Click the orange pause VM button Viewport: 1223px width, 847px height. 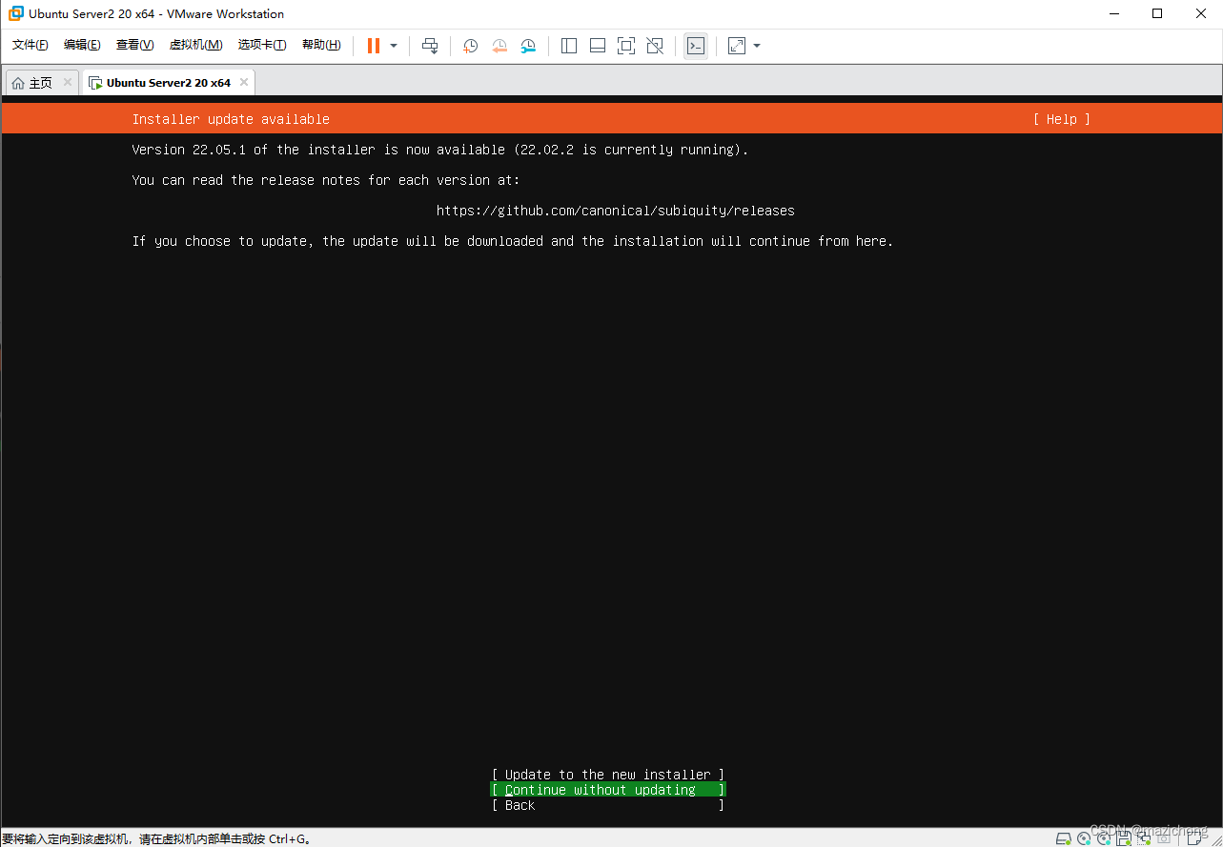click(x=374, y=46)
